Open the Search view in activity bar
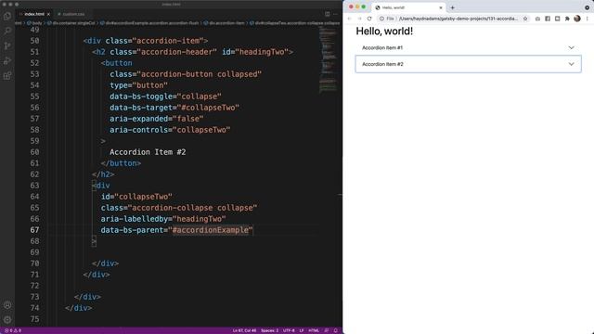594x334 pixels. coord(7,31)
